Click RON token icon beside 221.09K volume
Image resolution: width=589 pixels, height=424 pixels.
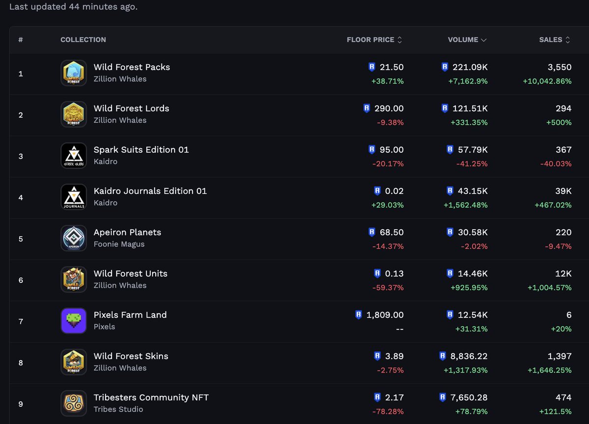(445, 67)
